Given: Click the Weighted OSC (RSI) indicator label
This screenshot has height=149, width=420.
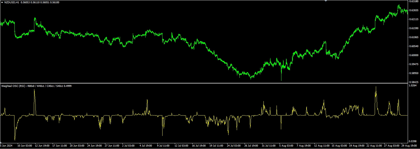Looking at the screenshot, I should click(x=13, y=86).
